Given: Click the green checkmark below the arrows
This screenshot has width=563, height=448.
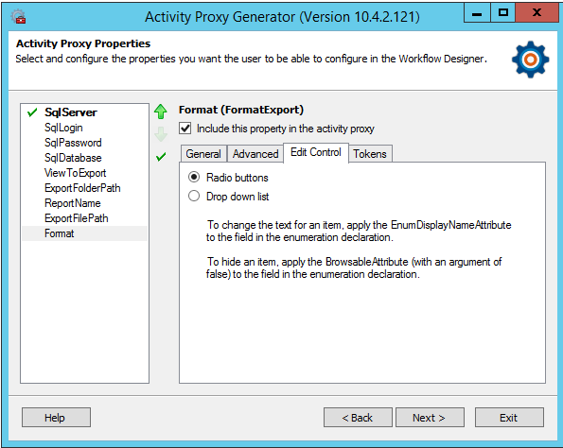Looking at the screenshot, I should pyautogui.click(x=161, y=157).
